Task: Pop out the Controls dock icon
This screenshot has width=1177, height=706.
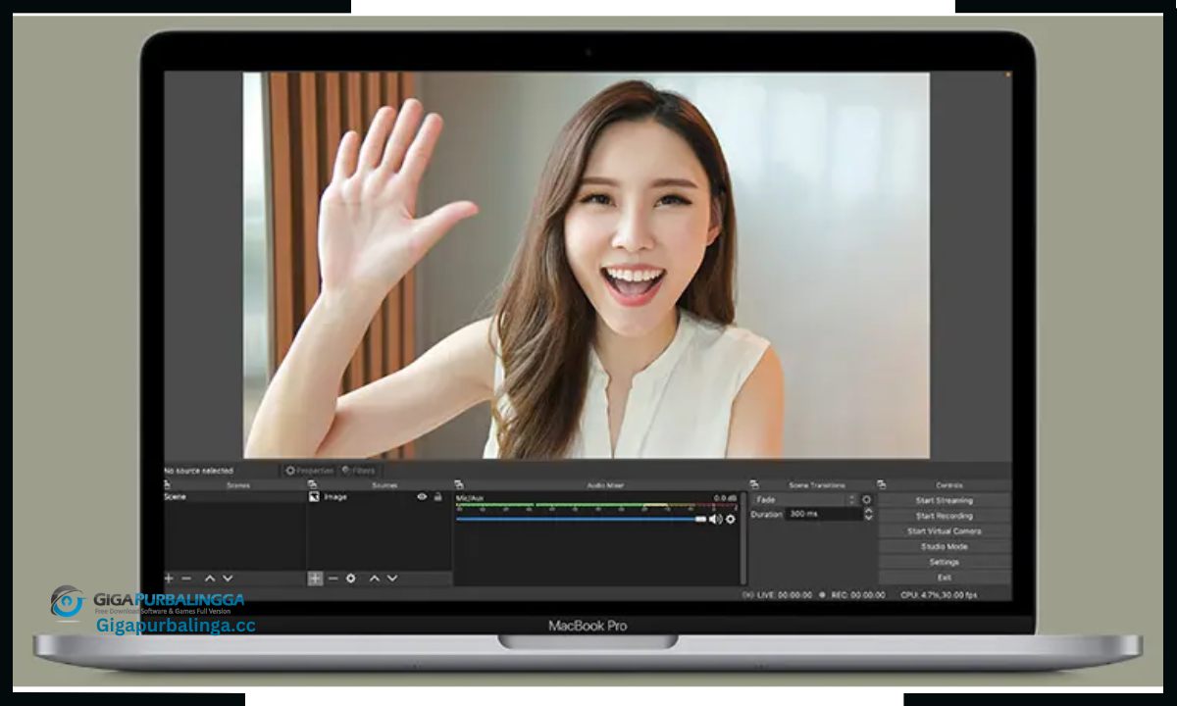Action: (882, 484)
